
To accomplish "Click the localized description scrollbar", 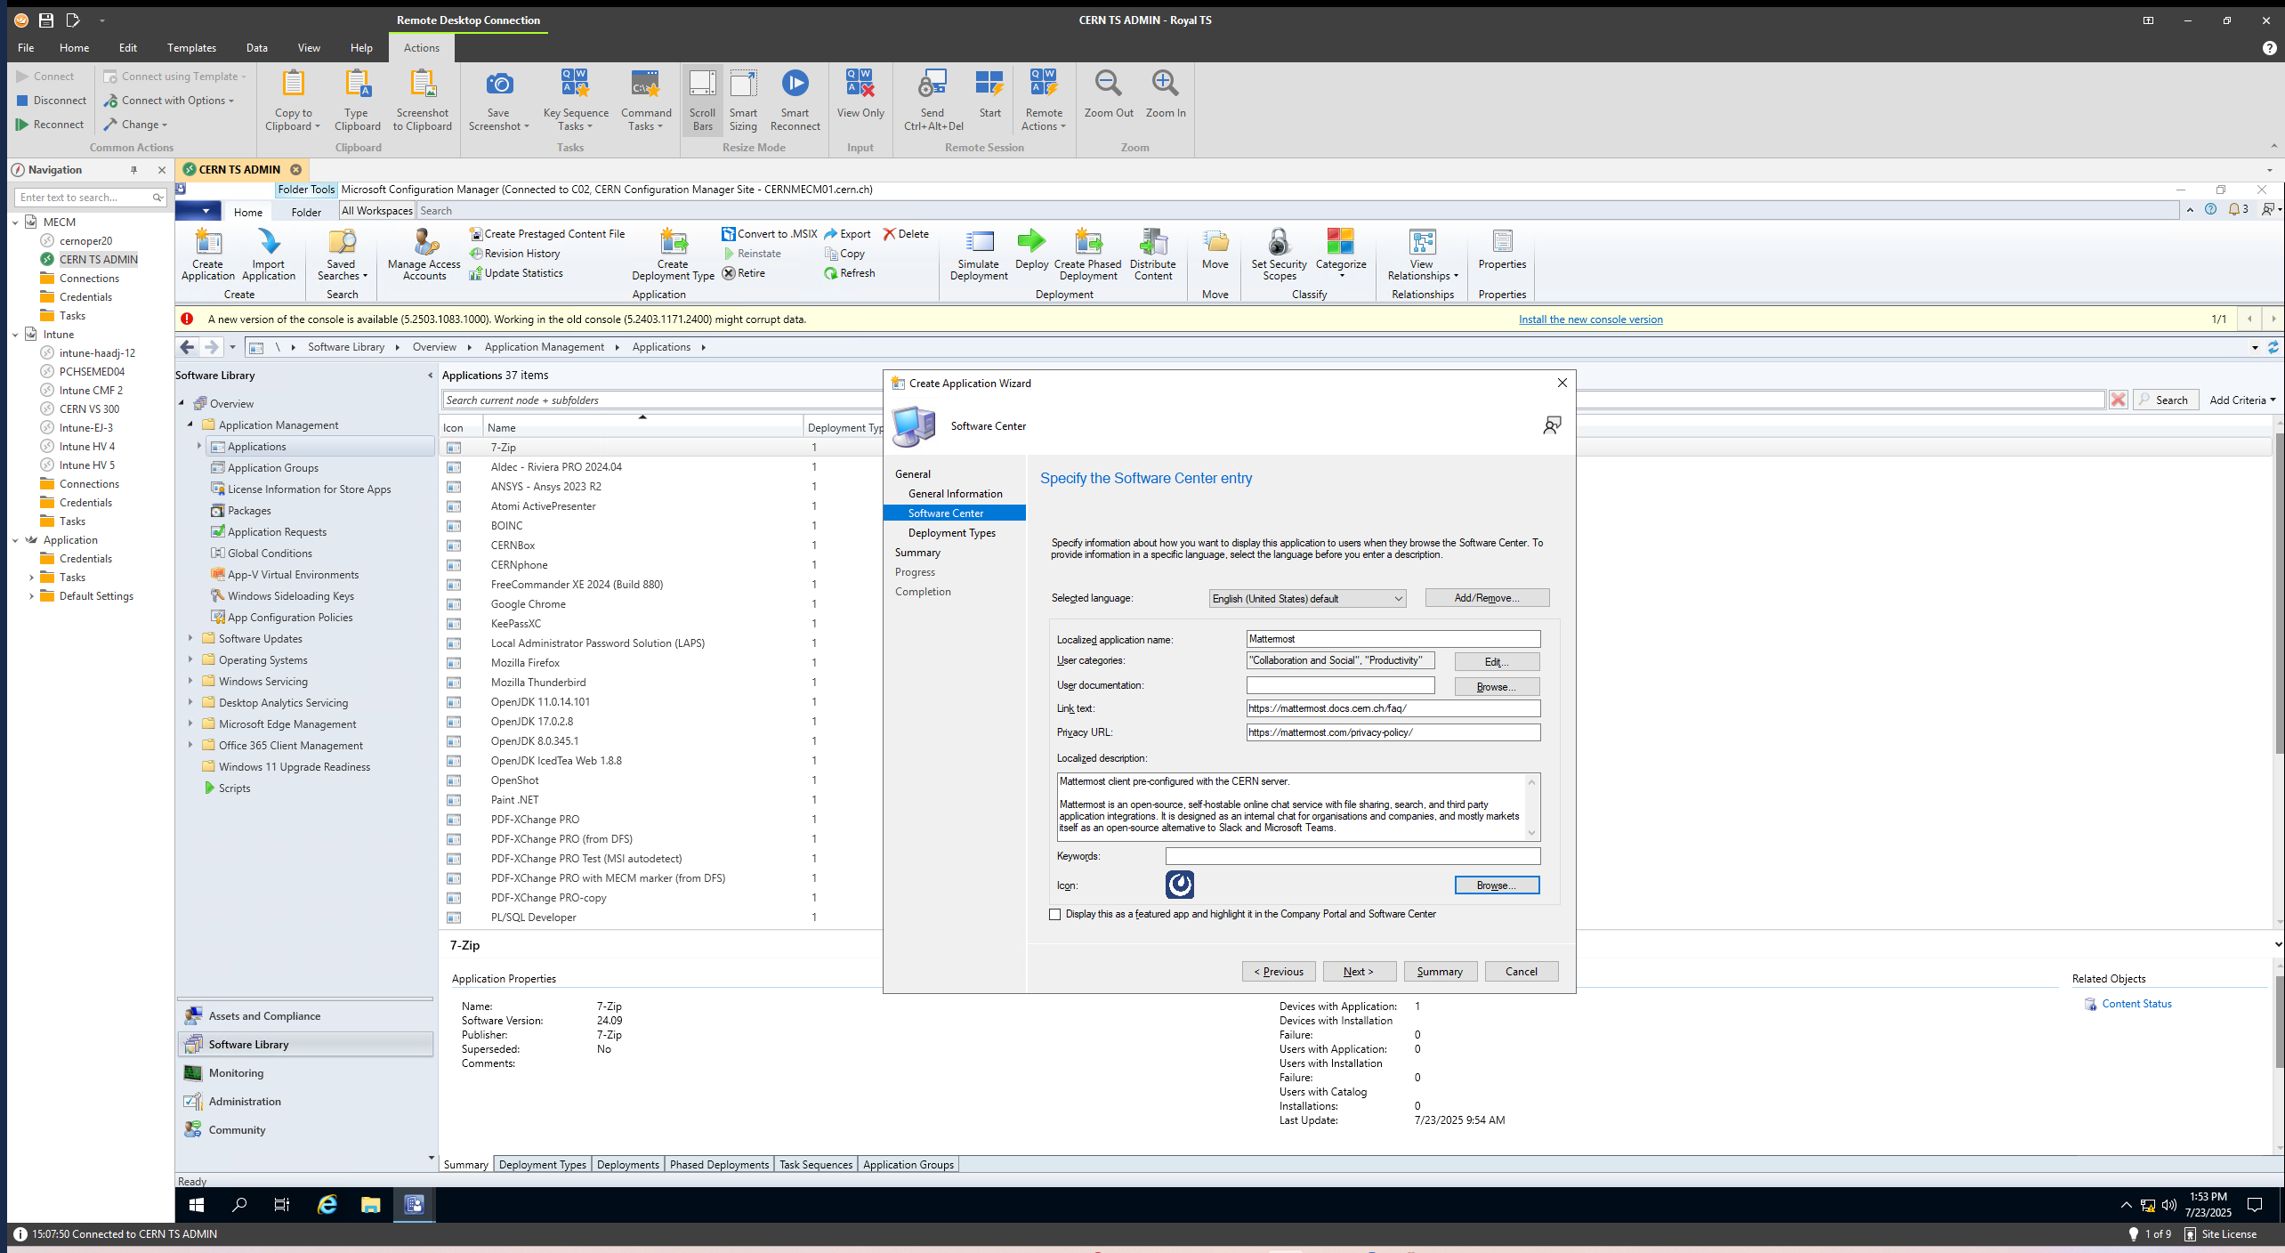I will click(x=1531, y=807).
